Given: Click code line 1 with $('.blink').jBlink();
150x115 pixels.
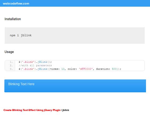Looking at the screenshot, I should 35,62.
